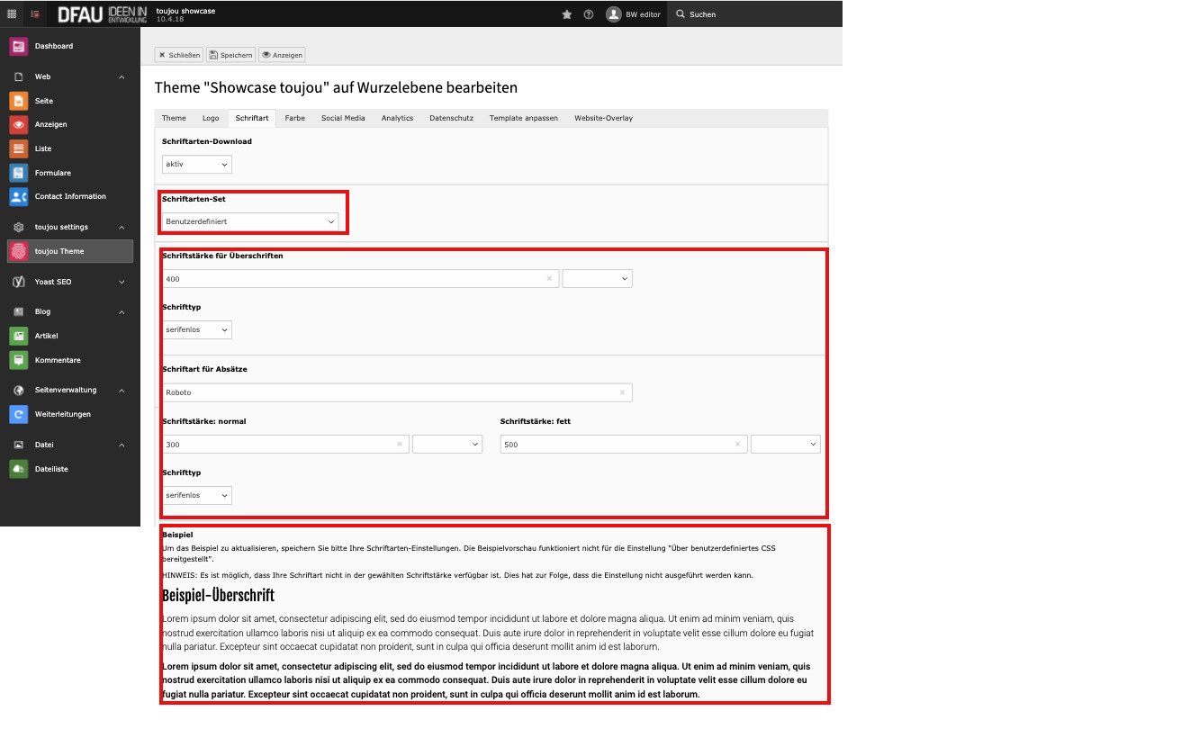Switch to the Farbe tab
The height and width of the screenshot is (738, 1181).
(294, 118)
